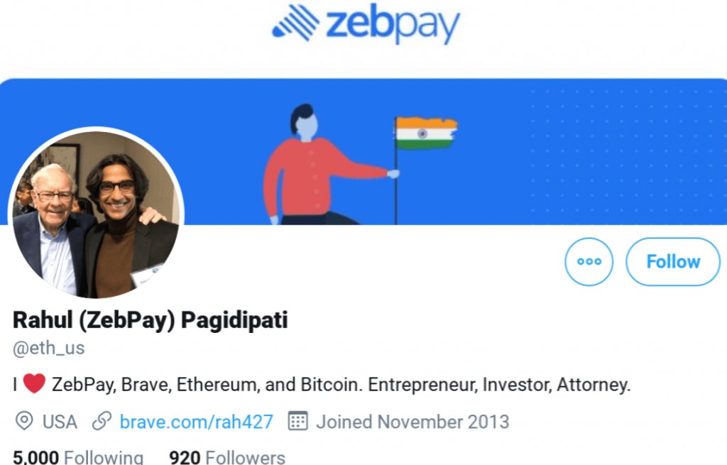Image resolution: width=727 pixels, height=465 pixels.
Task: Open the 920 Followers list
Action: [226, 458]
